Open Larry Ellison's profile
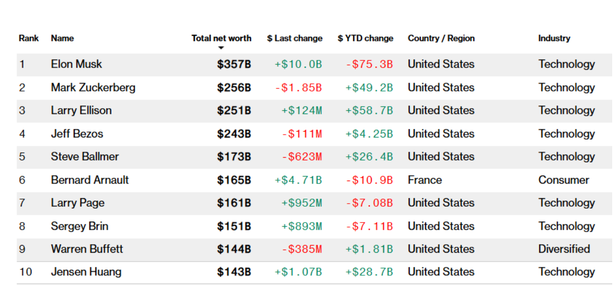This screenshot has width=614, height=291. (x=81, y=110)
